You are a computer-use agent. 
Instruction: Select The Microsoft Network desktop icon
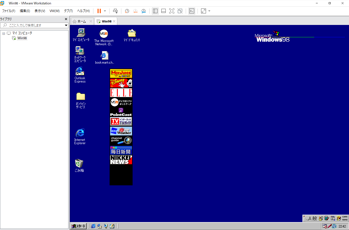pyautogui.click(x=104, y=38)
